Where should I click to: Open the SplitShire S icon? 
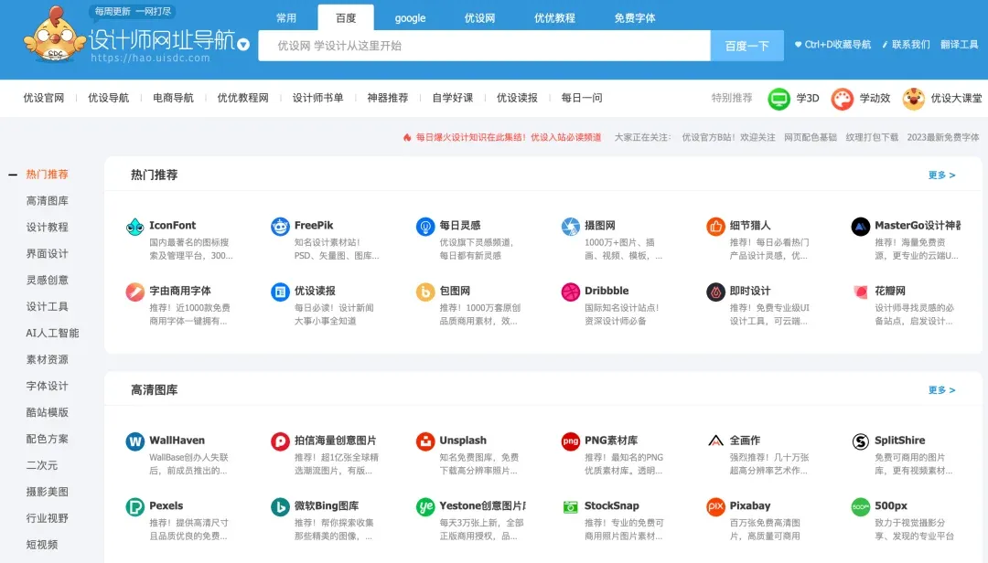tap(860, 441)
